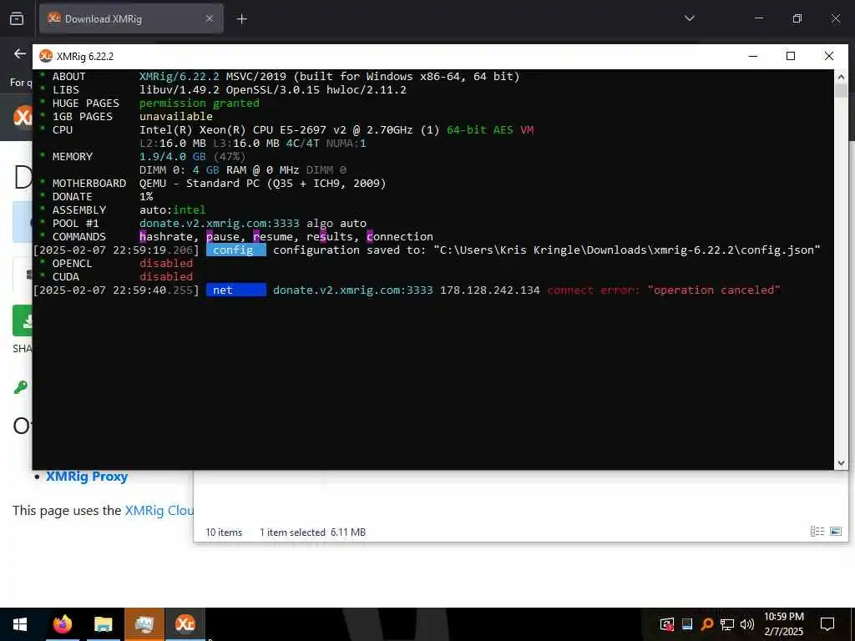This screenshot has height=641, width=855.
Task: Open File Explorer from the taskbar
Action: click(103, 624)
